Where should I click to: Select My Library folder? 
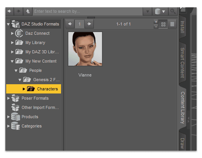pyautogui.click(x=35, y=42)
